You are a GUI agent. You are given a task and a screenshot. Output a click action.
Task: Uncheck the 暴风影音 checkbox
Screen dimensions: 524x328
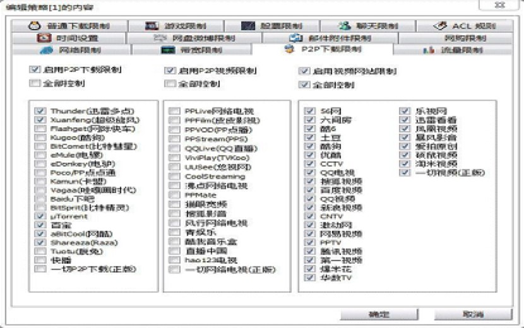[x=405, y=138]
